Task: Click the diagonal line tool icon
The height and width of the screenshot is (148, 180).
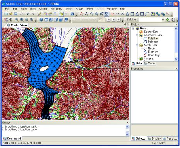Action: pos(168,14)
